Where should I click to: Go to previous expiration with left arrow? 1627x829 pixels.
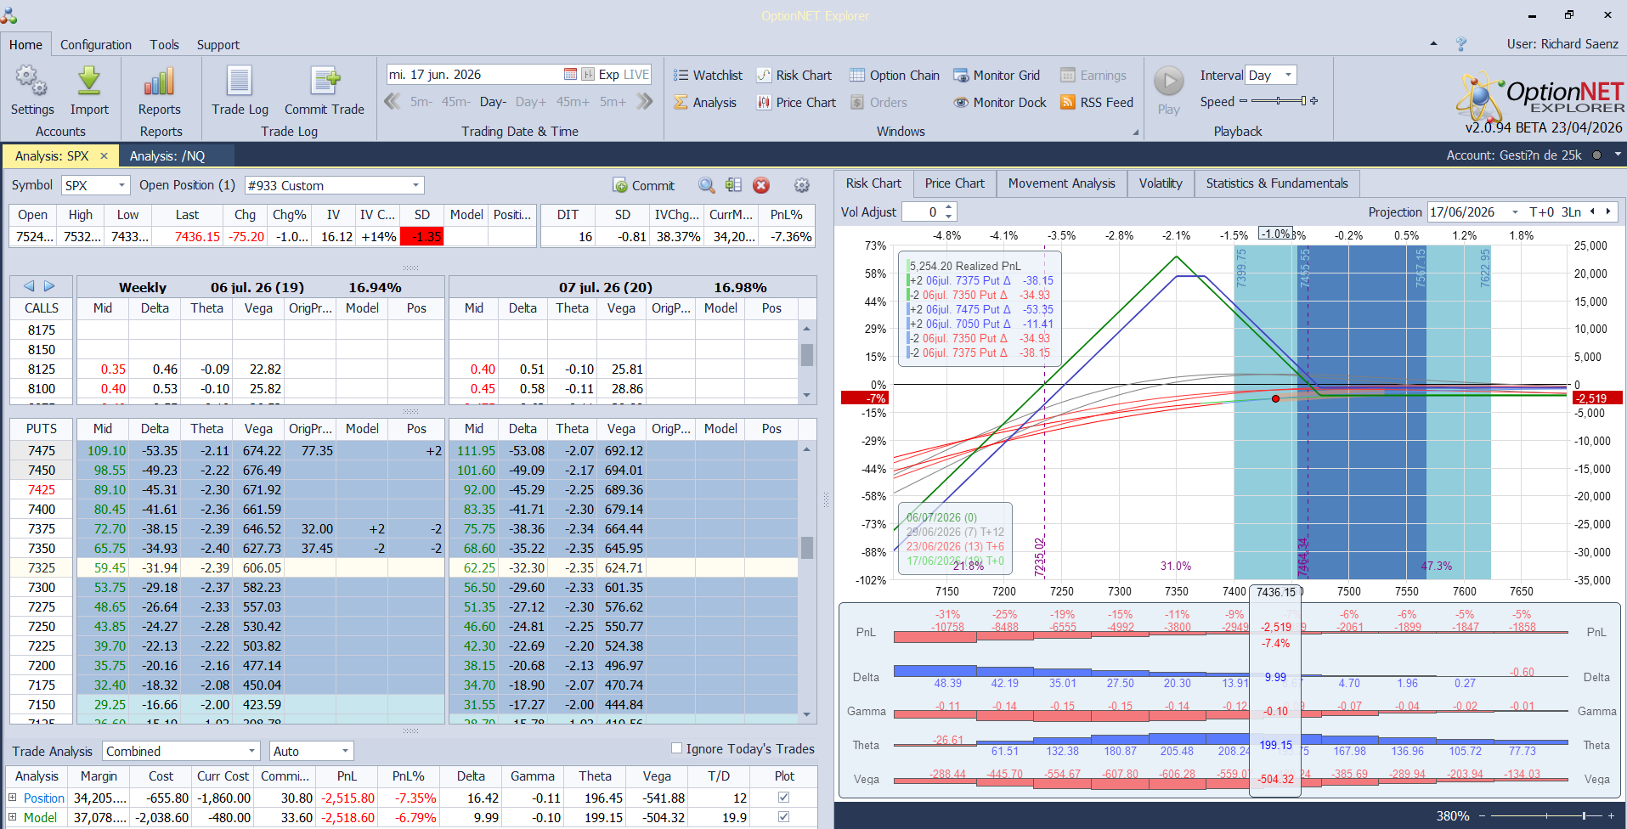pyautogui.click(x=29, y=286)
